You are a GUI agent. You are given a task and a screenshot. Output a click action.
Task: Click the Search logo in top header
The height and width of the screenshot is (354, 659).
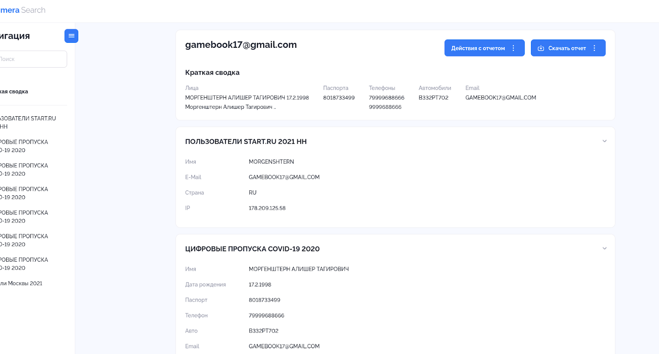[x=33, y=10]
